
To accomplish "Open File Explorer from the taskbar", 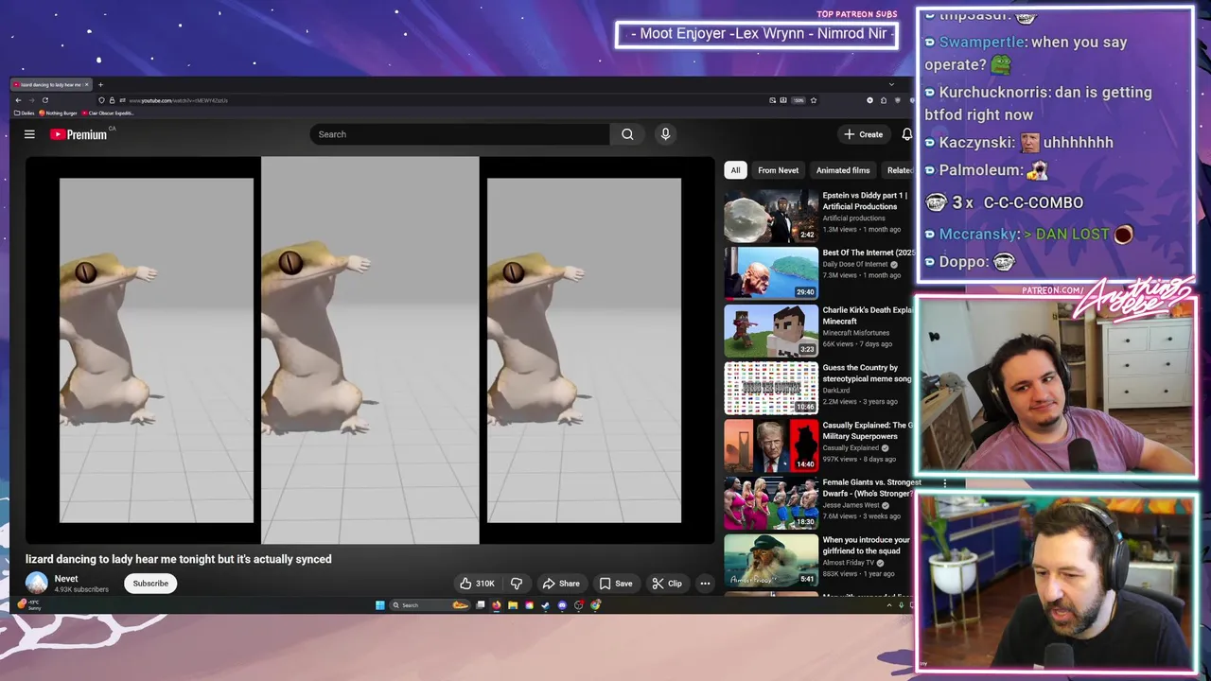I will pos(513,605).
